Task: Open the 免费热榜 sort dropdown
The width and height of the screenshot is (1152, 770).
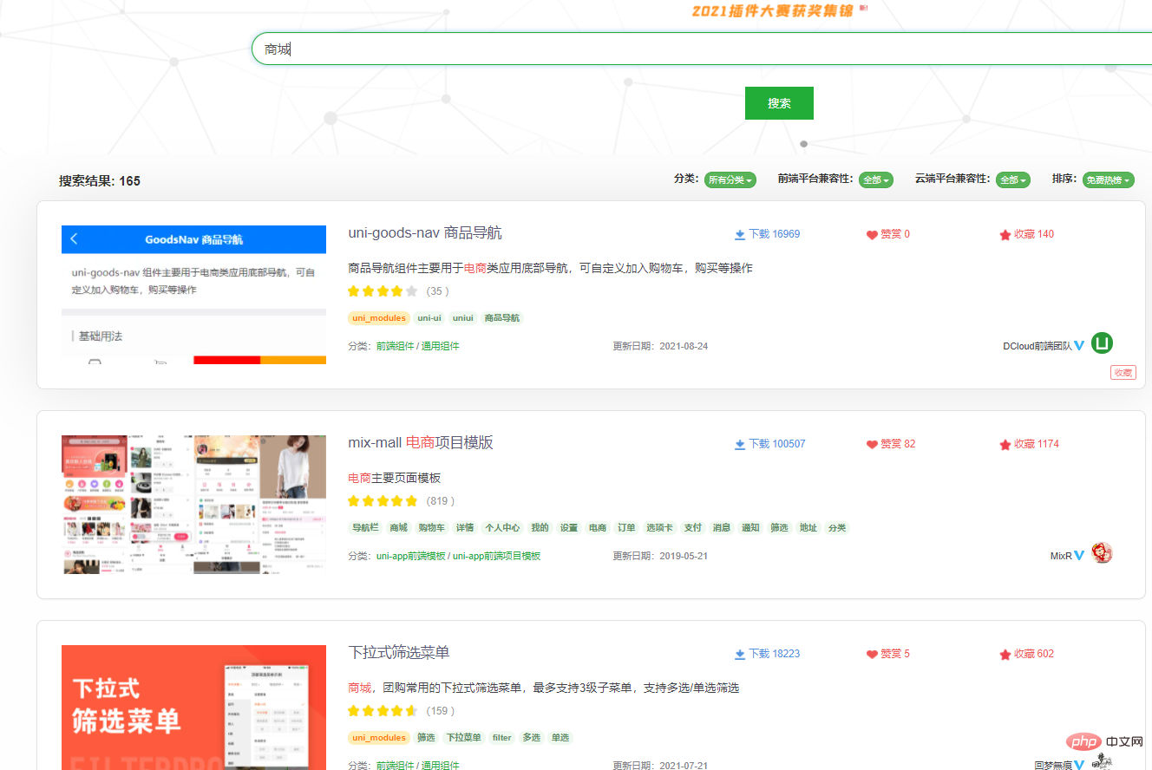Action: 1109,180
